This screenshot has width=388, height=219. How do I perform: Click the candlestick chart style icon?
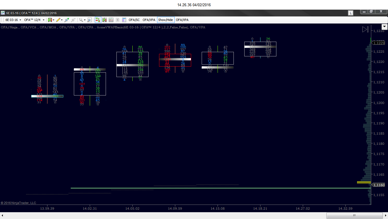point(50,20)
